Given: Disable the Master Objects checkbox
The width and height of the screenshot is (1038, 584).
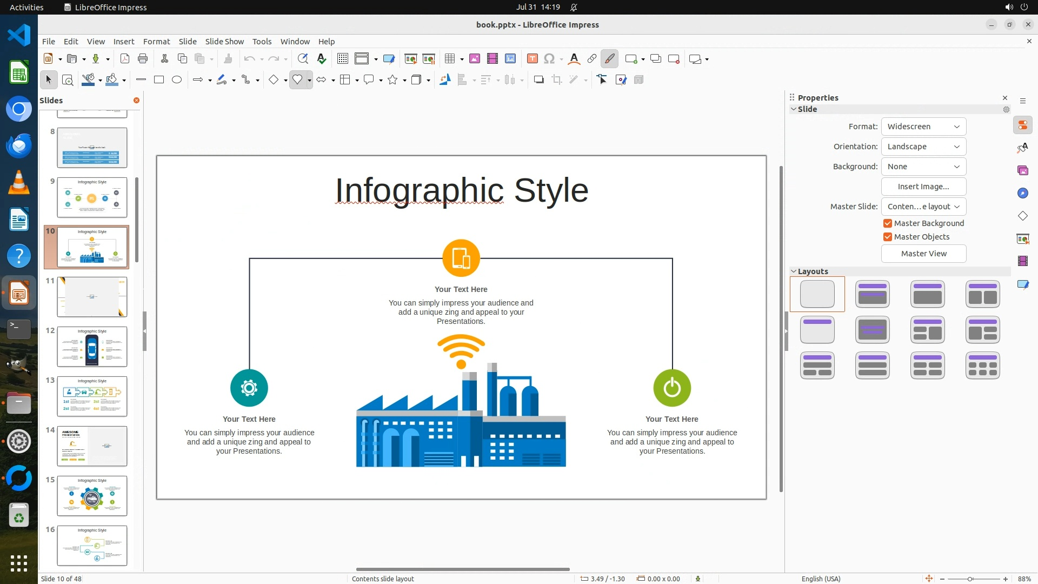Looking at the screenshot, I should pos(888,237).
